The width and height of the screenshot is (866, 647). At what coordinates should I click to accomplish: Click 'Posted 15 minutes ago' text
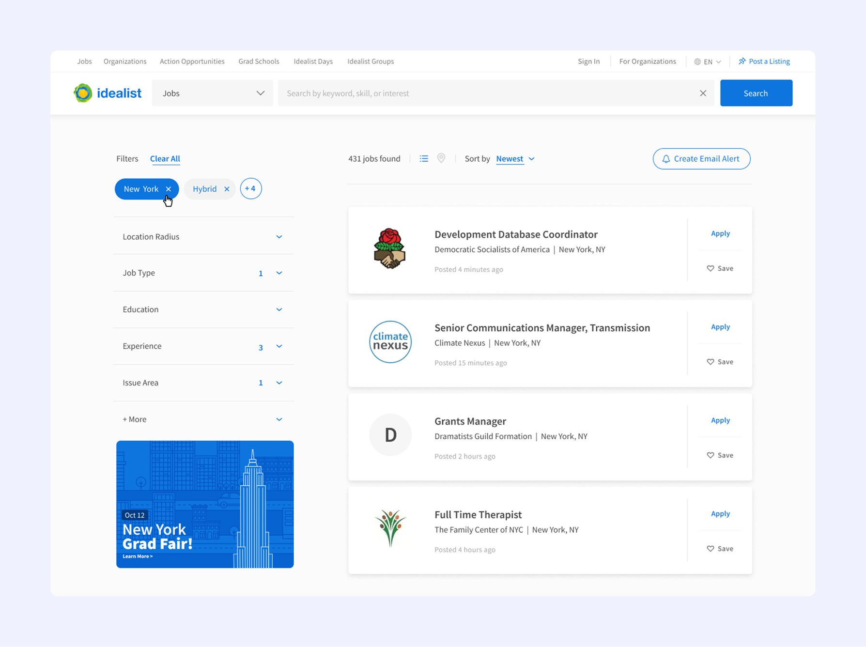pos(470,363)
